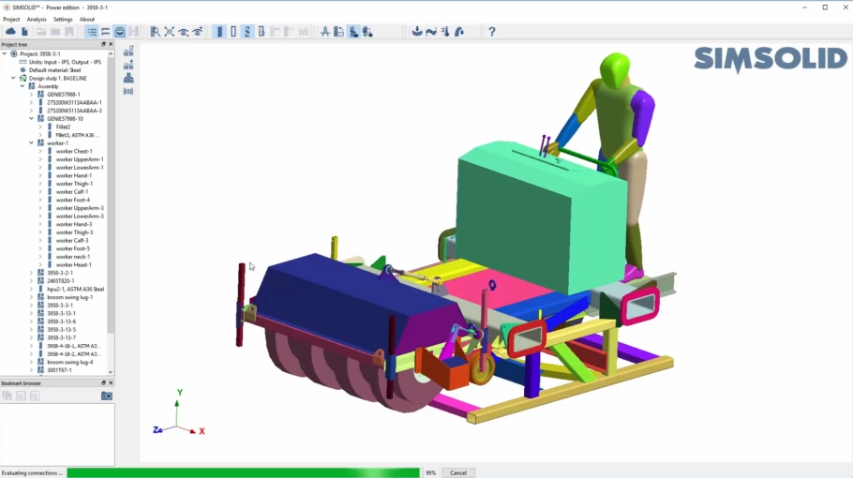Expand the GENIE57998-1 node
853x478 pixels.
(x=32, y=95)
